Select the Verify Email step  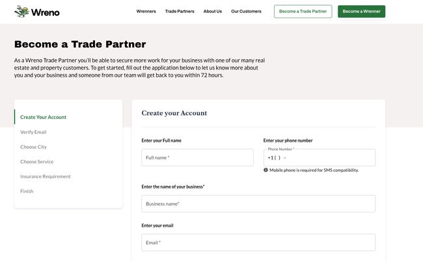(x=33, y=132)
